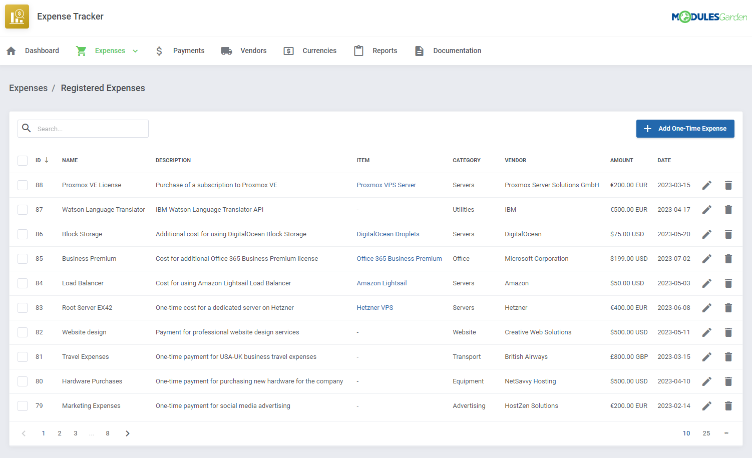Click the magnifier search icon
752x458 pixels.
(27, 128)
